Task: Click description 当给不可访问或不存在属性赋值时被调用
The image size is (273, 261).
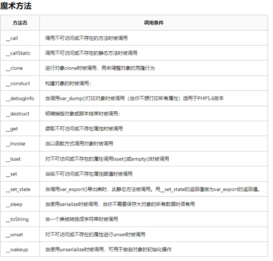Action: coord(89,174)
